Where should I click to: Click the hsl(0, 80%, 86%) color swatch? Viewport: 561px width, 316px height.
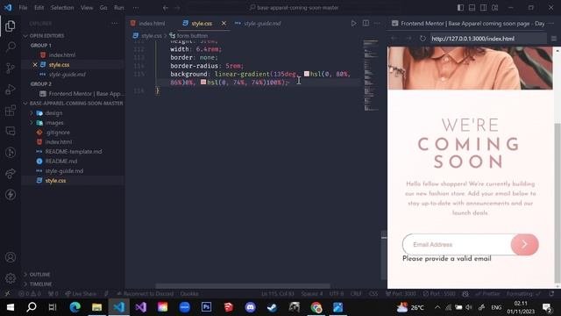(307, 74)
